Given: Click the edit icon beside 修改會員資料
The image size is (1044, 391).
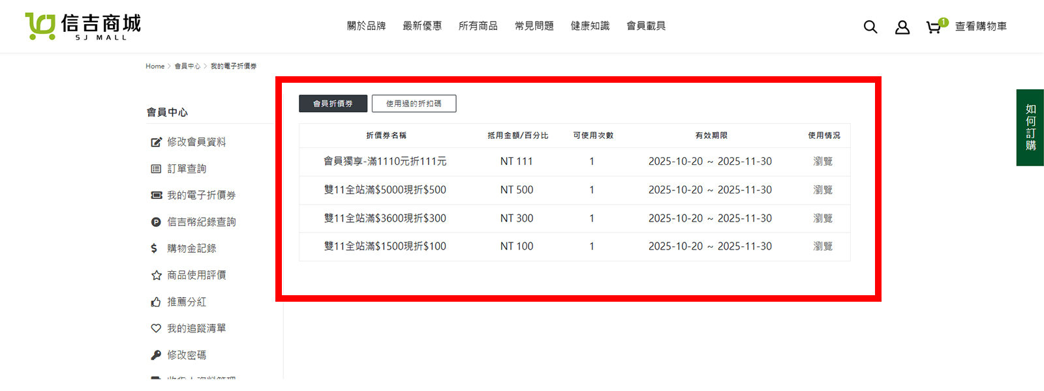Looking at the screenshot, I should [x=156, y=142].
